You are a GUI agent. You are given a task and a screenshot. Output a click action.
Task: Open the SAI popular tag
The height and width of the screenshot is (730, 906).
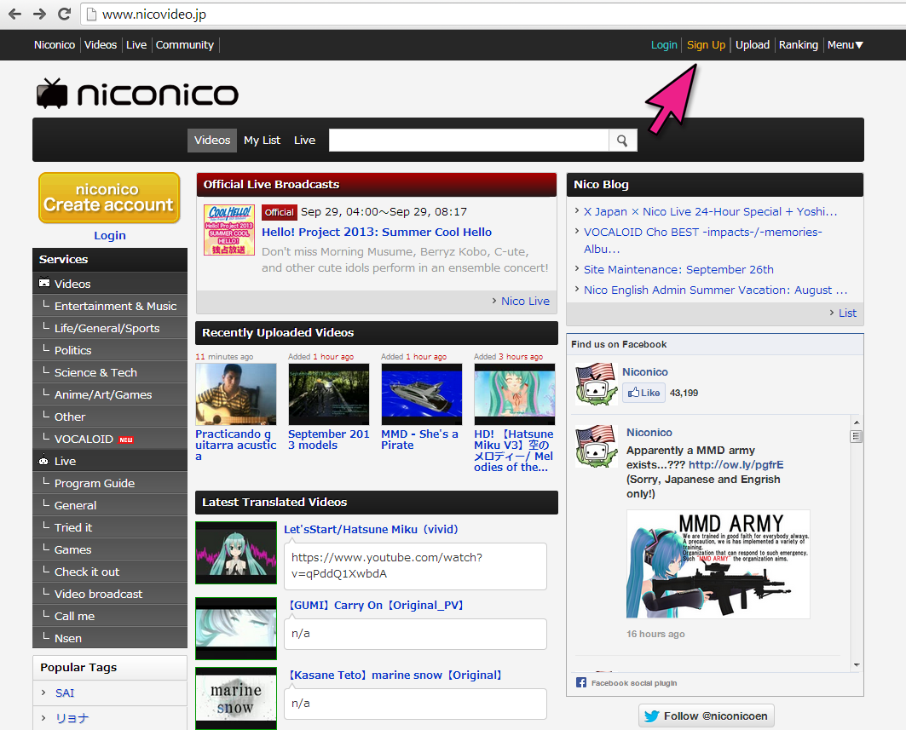click(x=65, y=693)
